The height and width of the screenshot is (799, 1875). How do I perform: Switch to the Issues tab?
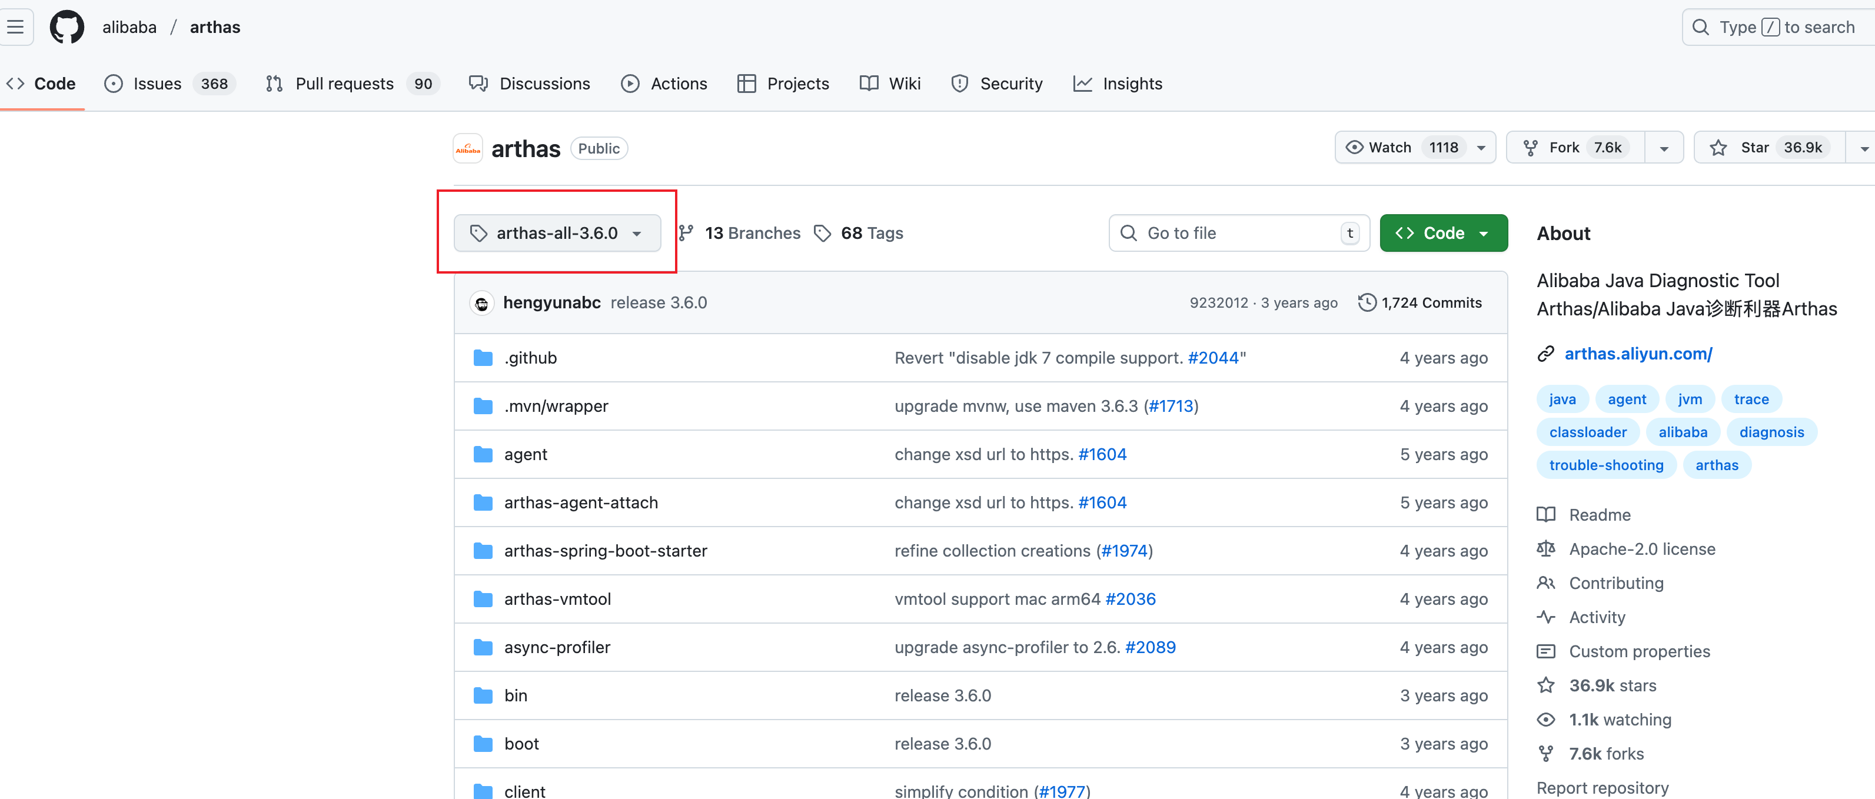[157, 84]
